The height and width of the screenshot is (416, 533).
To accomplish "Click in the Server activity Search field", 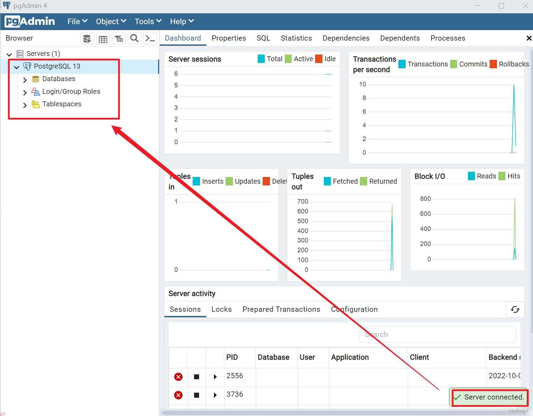I will pyautogui.click(x=437, y=334).
